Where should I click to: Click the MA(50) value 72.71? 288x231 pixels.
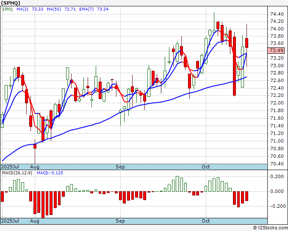(70, 9)
